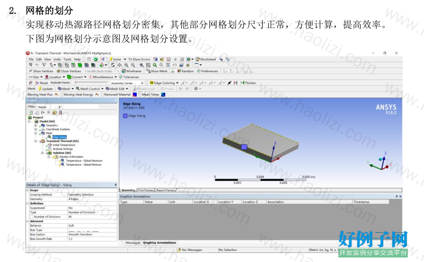Viewport: 424px width, 262px height.
Task: Toggle the Number of Divisions parameter checkbox
Action: tap(32, 217)
